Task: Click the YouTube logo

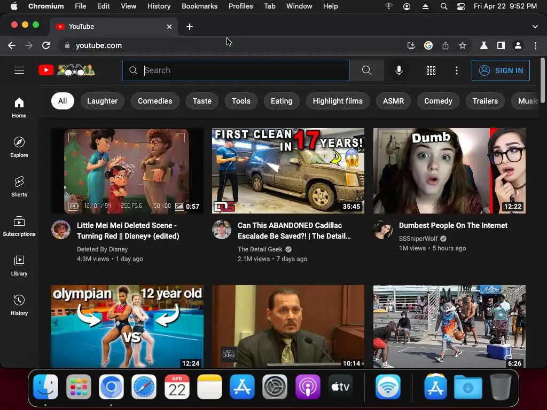Action: (67, 70)
